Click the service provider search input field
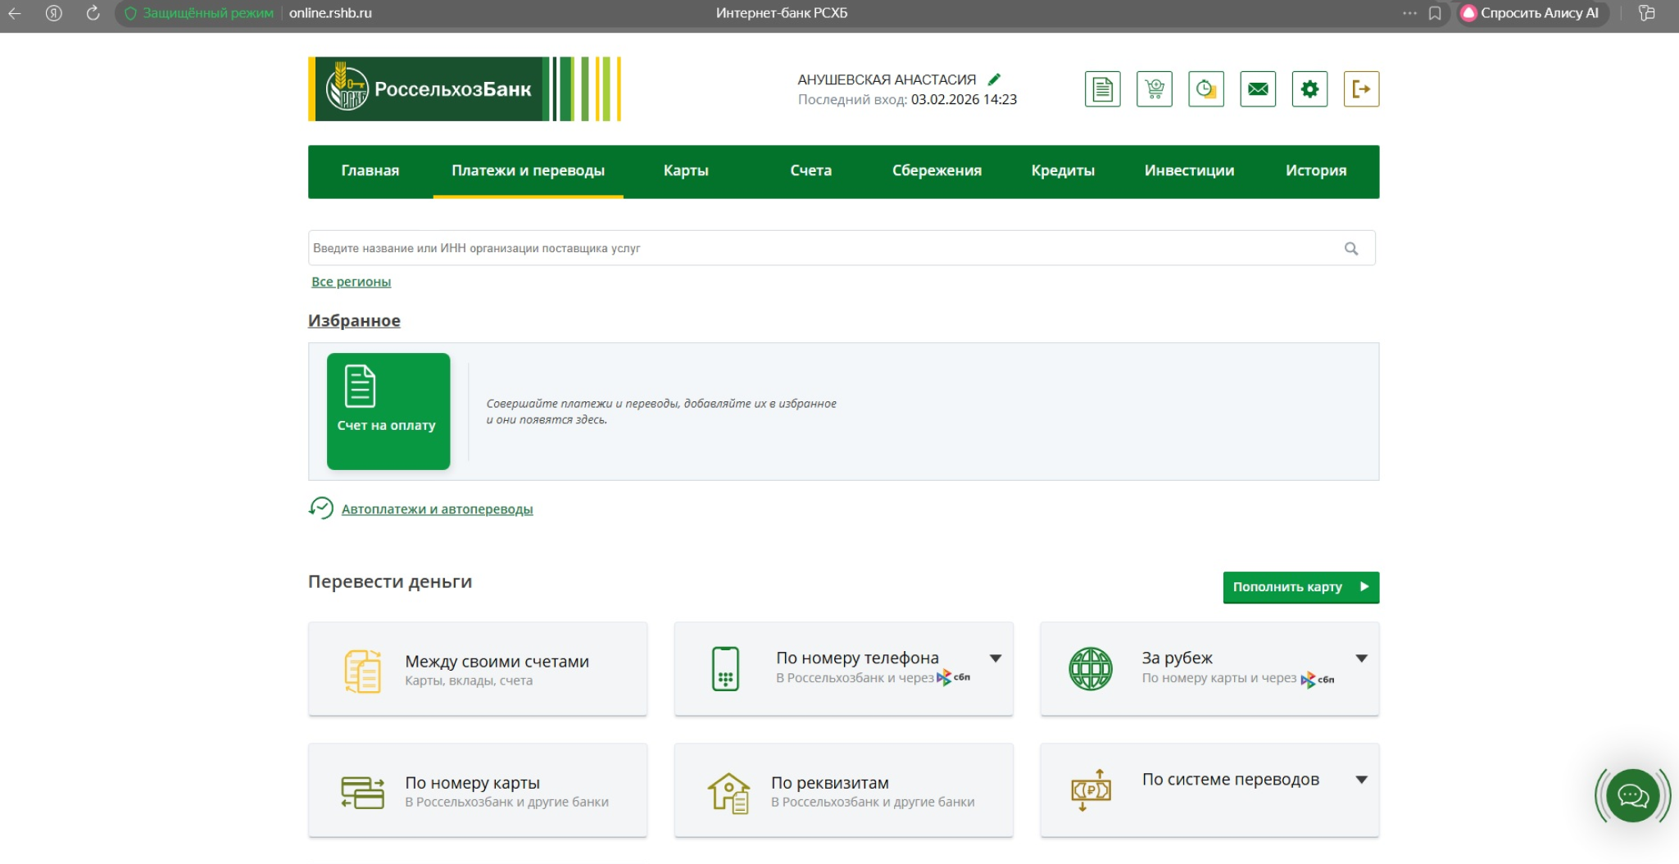 (819, 248)
